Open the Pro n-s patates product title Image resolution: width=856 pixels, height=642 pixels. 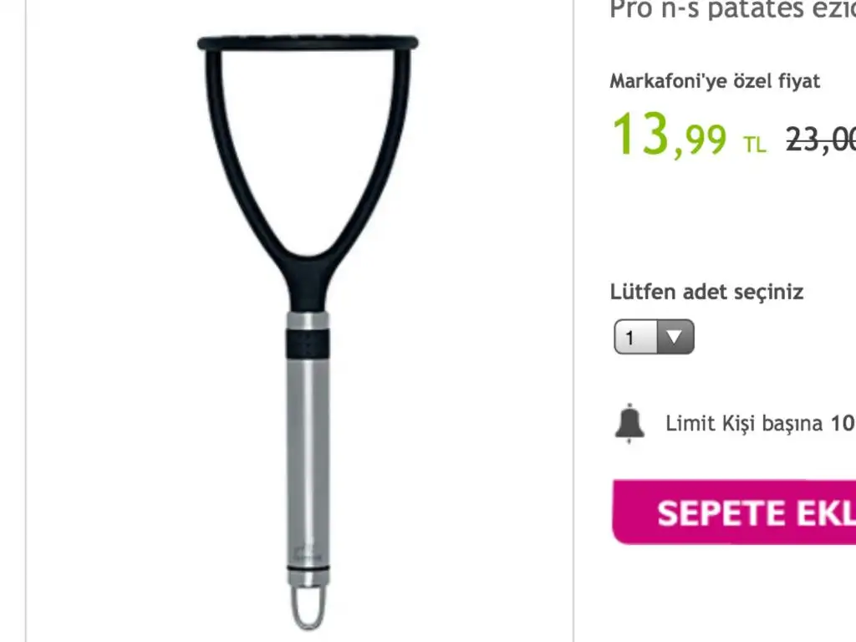tap(732, 10)
